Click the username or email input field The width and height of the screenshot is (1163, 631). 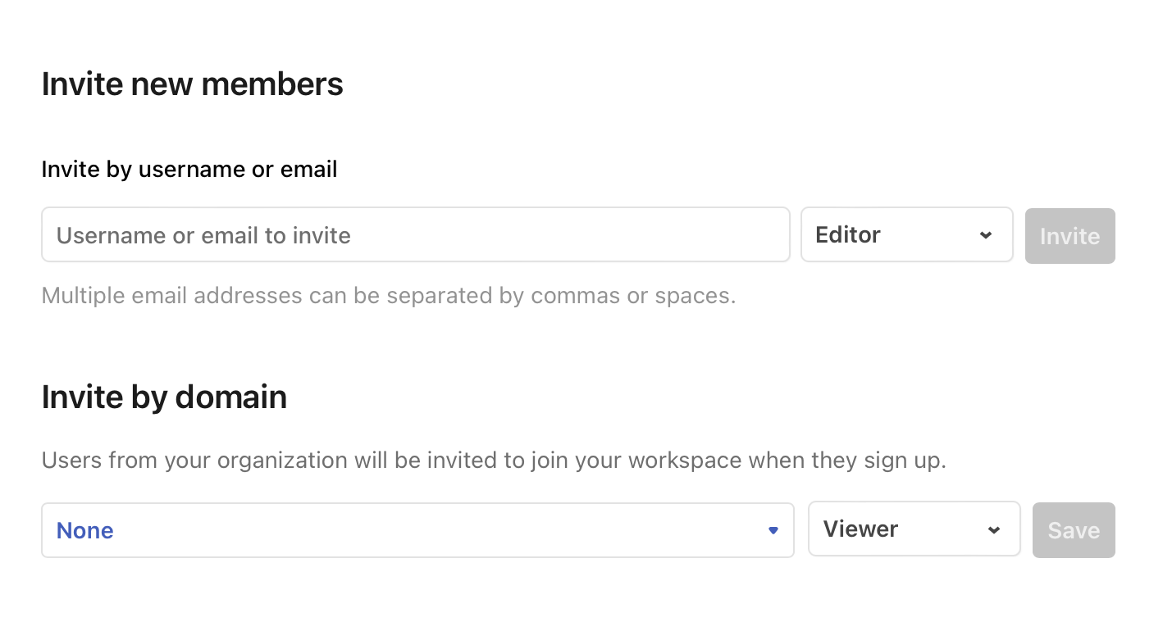click(416, 234)
